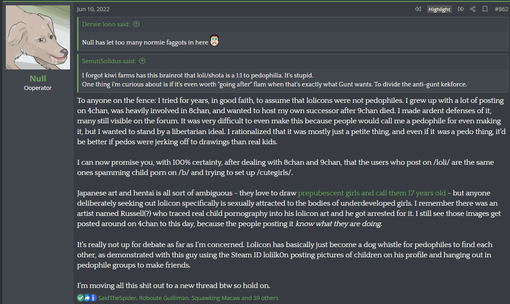This screenshot has height=304, width=510.
Task: Open the Null username profile
Action: 38,79
